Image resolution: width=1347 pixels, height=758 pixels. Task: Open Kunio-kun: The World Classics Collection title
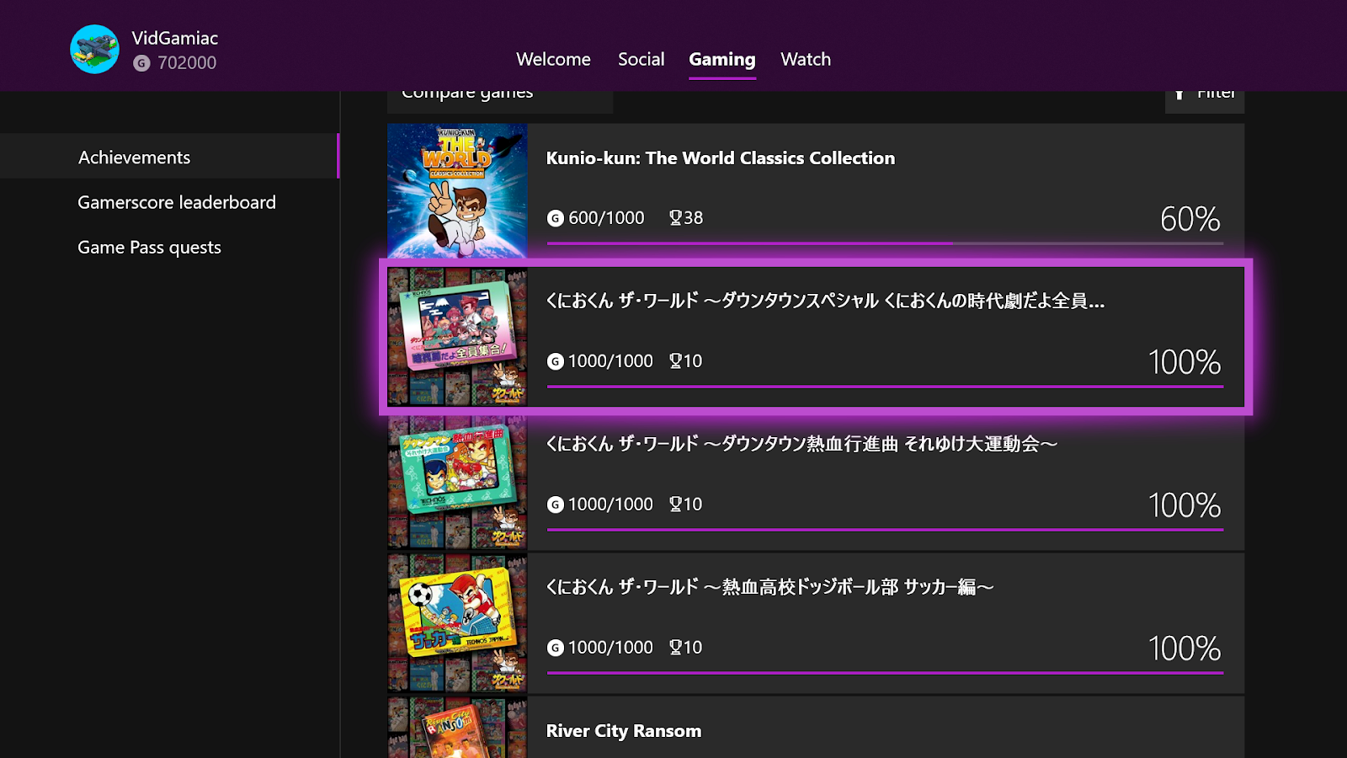point(721,158)
